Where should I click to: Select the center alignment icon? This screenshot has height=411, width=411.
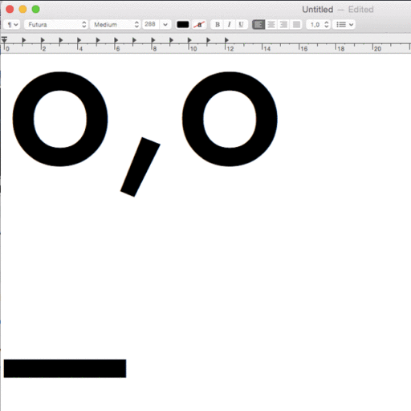click(271, 25)
